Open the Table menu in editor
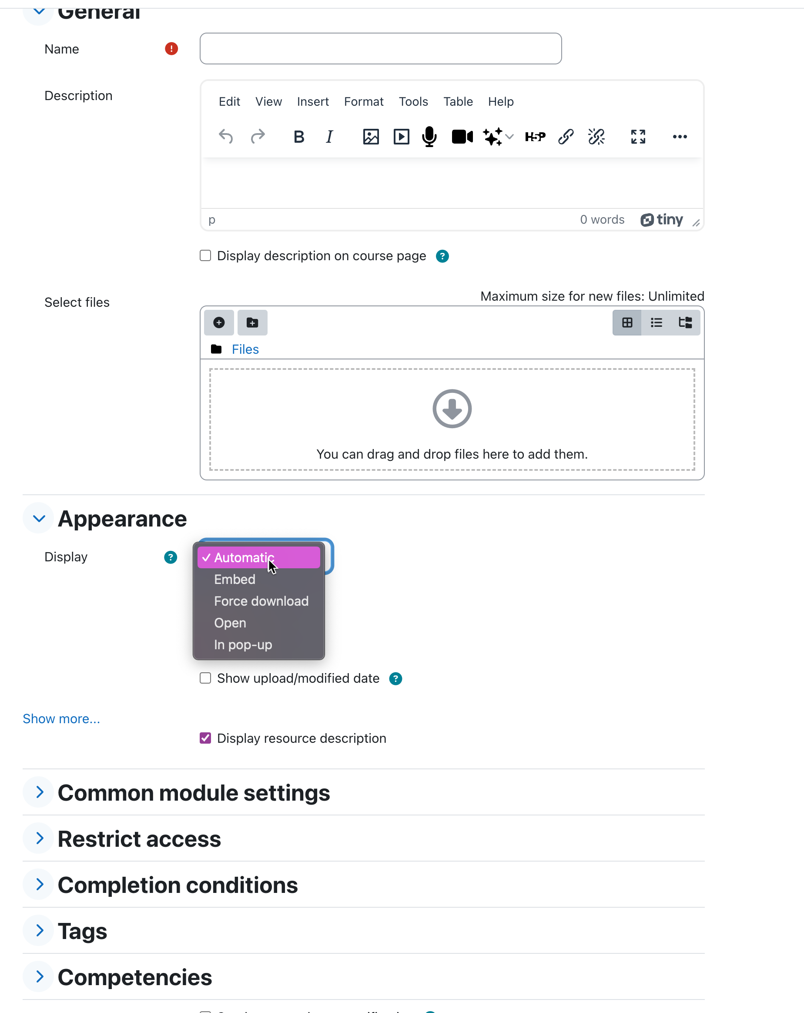 tap(458, 101)
